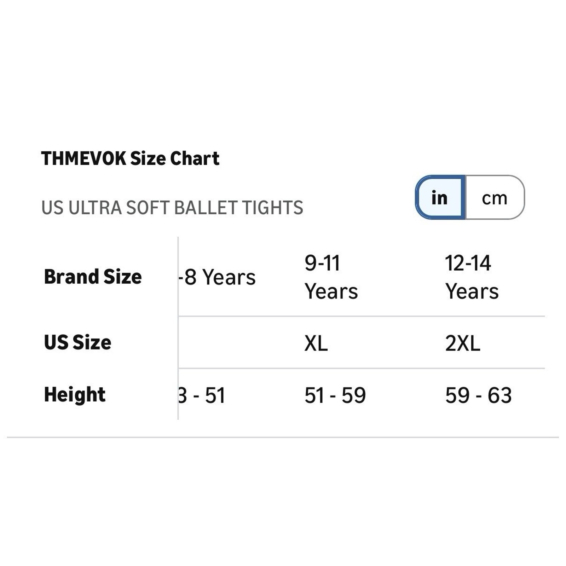566x566 pixels.
Task: Click the 2XL US size cell
Action: pos(463,343)
